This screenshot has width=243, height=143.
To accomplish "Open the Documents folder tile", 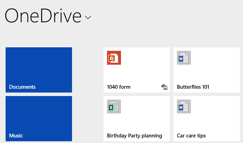I will pyautogui.click(x=39, y=66).
